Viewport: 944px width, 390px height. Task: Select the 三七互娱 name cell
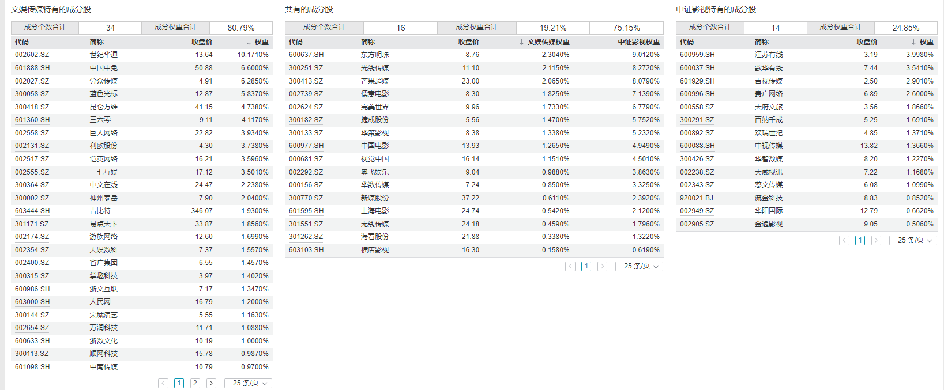pyautogui.click(x=104, y=172)
